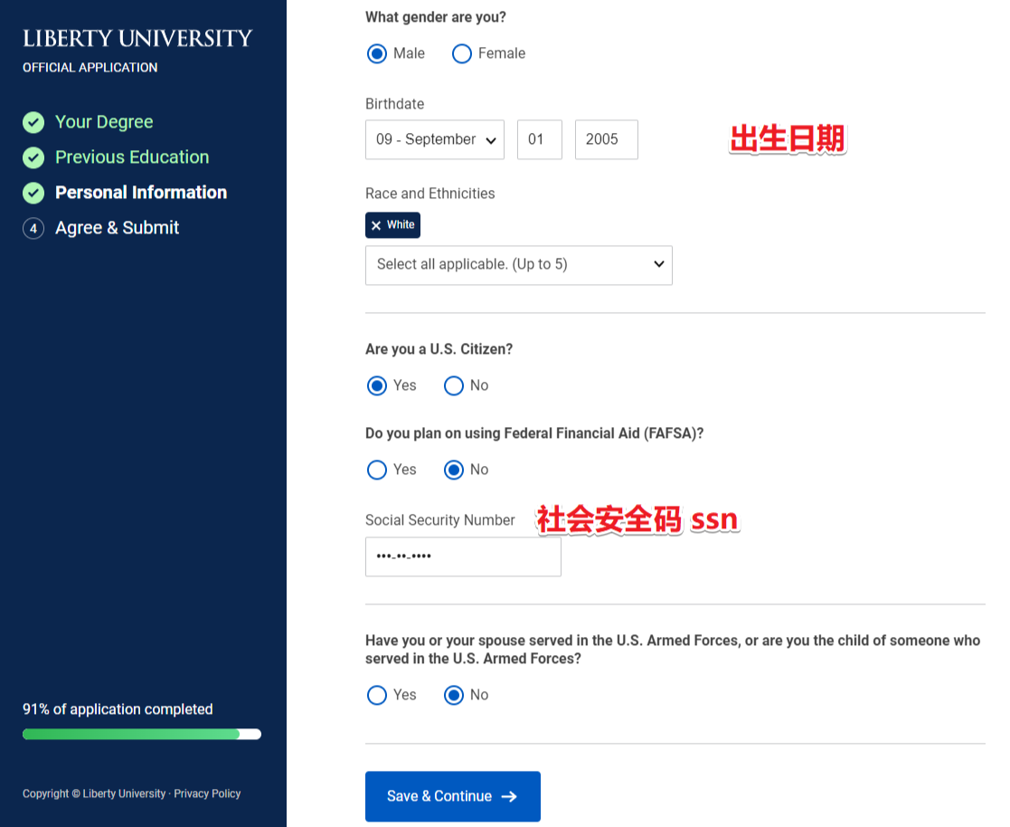Choose No for U.S. Citizen

click(x=454, y=385)
